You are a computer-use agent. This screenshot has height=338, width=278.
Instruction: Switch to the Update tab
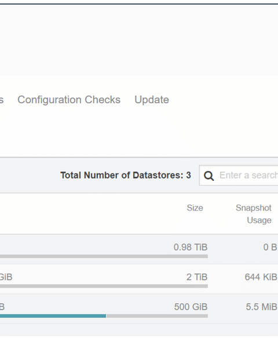point(152,100)
